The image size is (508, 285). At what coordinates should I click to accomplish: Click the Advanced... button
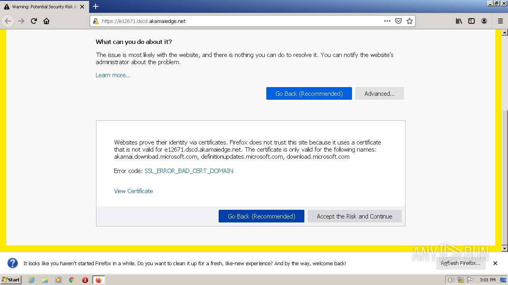[x=379, y=93]
